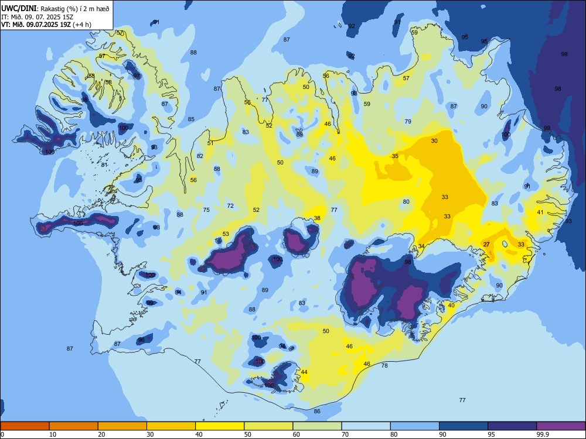Screen dimensions: 586x439
Task: Click the map humidity value '34'
Action: 421,246
